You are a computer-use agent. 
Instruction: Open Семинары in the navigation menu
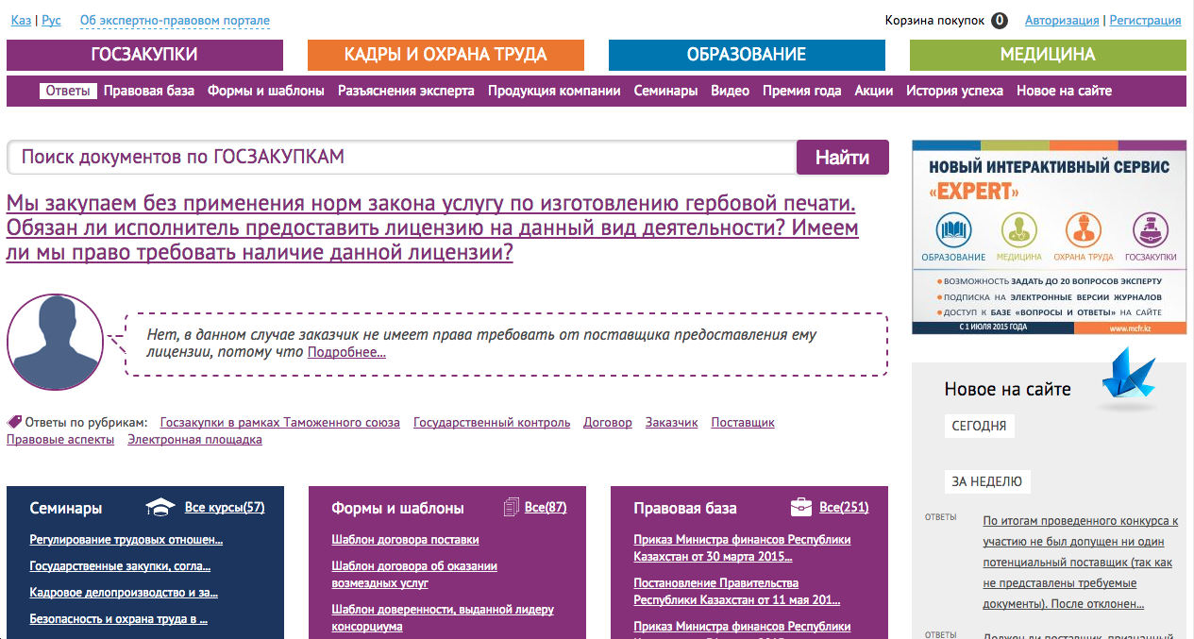[665, 92]
